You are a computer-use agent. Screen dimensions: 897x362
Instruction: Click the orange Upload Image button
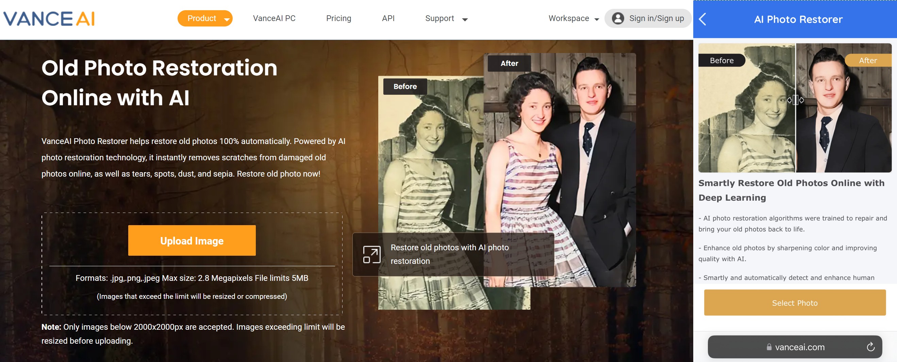click(192, 241)
